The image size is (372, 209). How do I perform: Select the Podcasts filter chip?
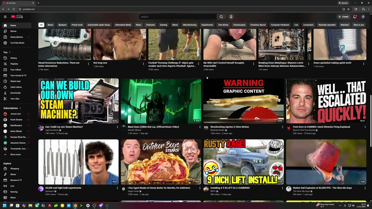pos(151,25)
